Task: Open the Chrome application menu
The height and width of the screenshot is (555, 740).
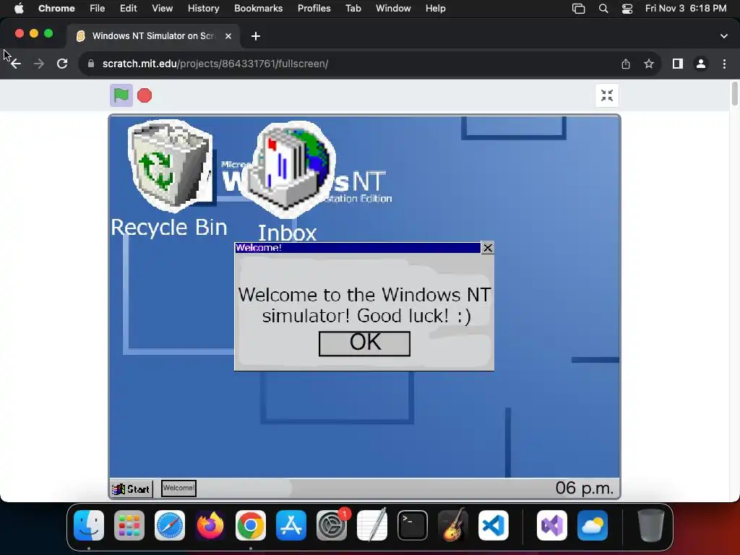Action: tap(56, 9)
